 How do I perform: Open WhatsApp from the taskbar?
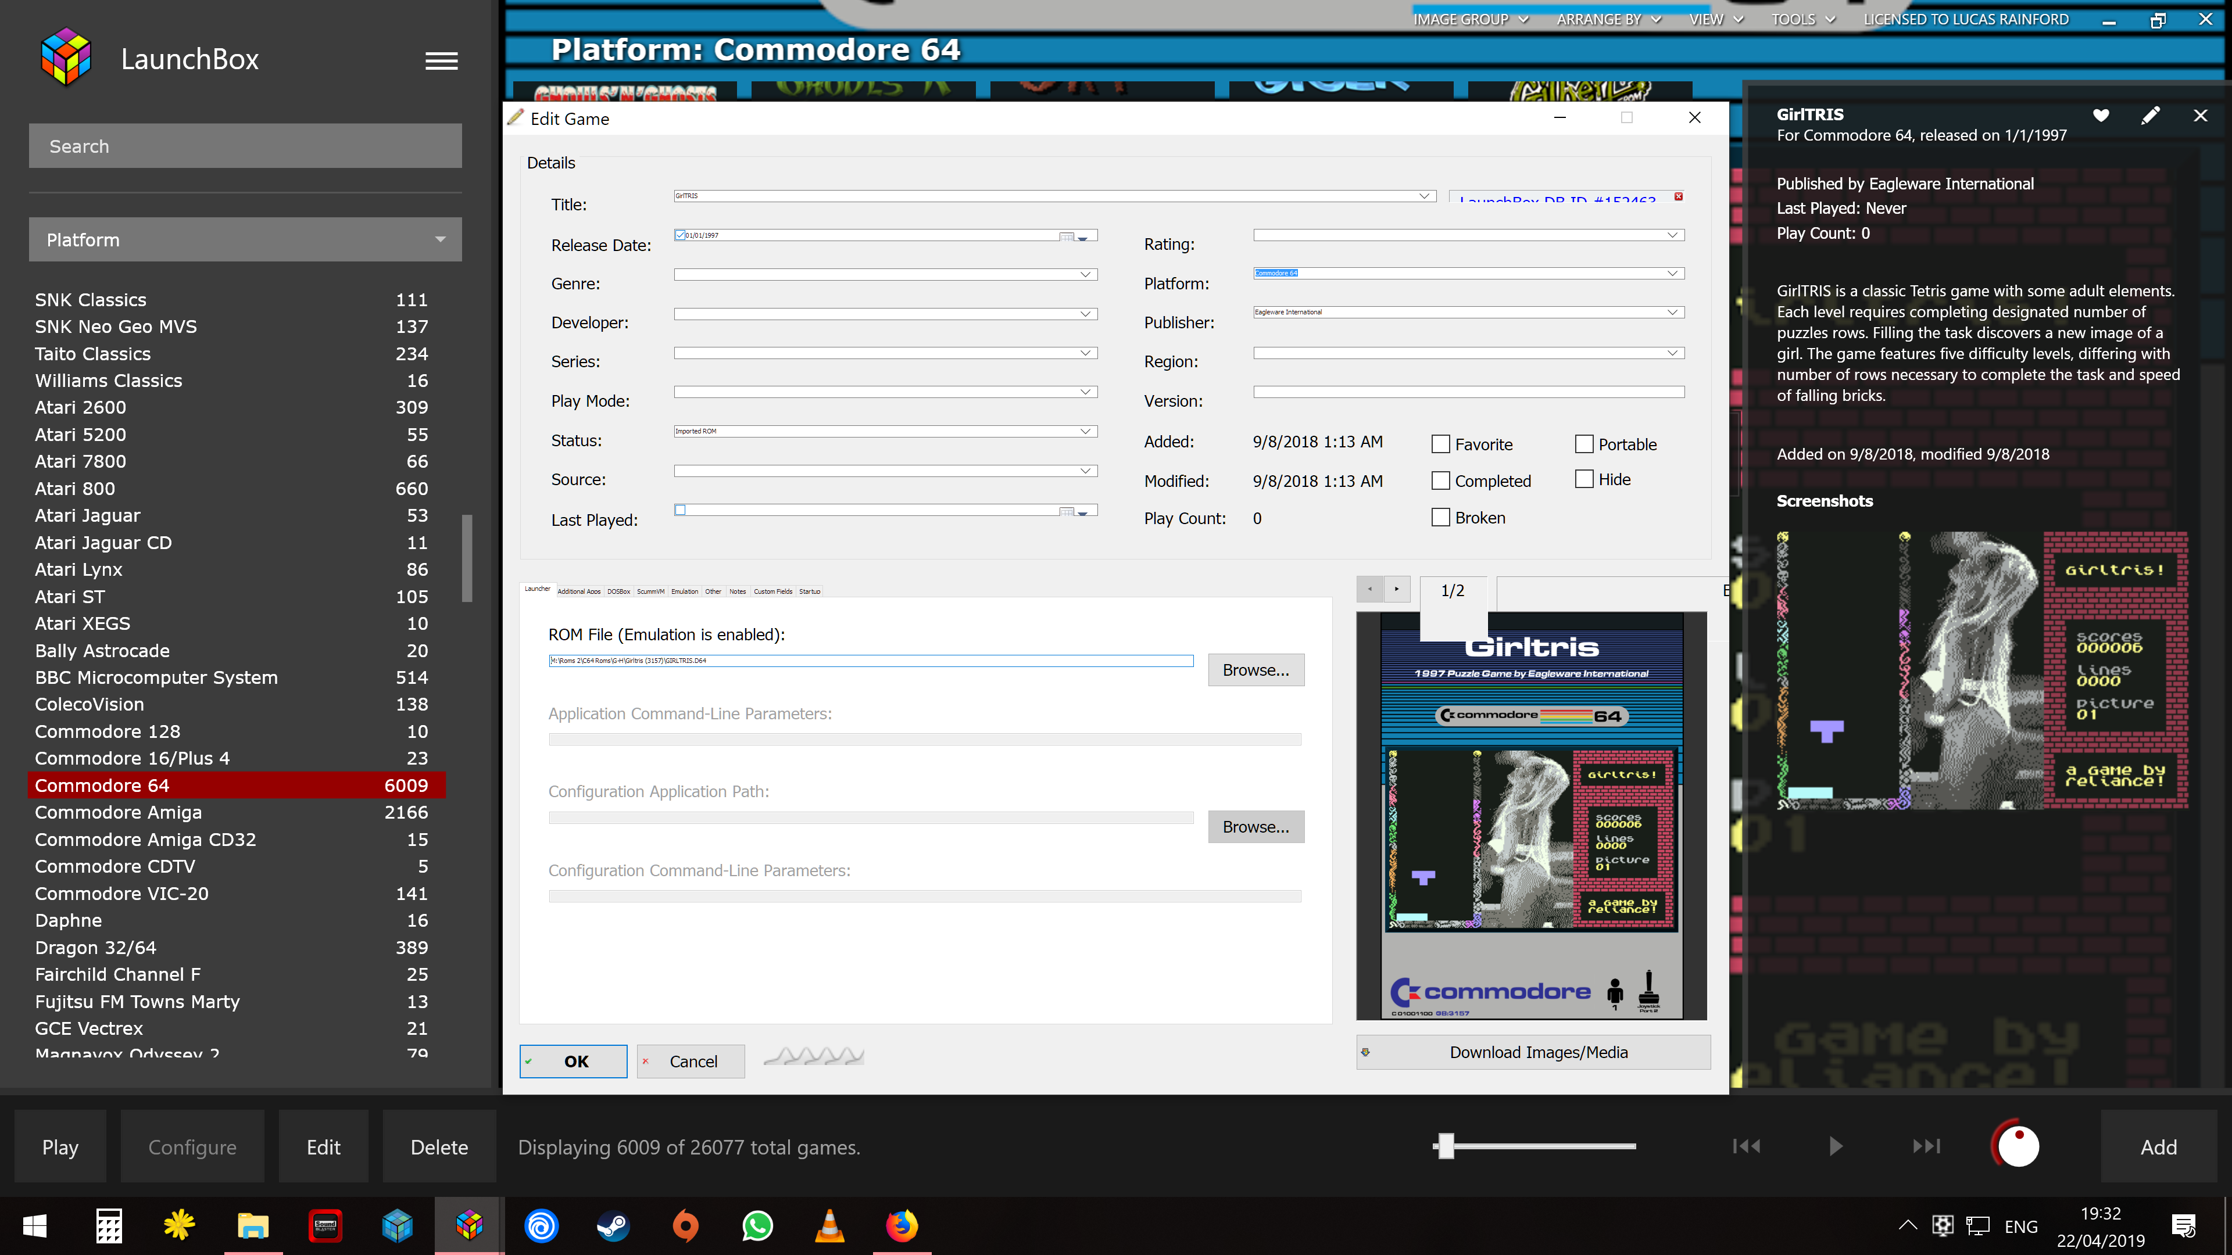pos(757,1225)
